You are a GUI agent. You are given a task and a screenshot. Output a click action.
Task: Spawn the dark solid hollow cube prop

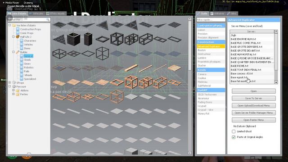click(x=73, y=39)
